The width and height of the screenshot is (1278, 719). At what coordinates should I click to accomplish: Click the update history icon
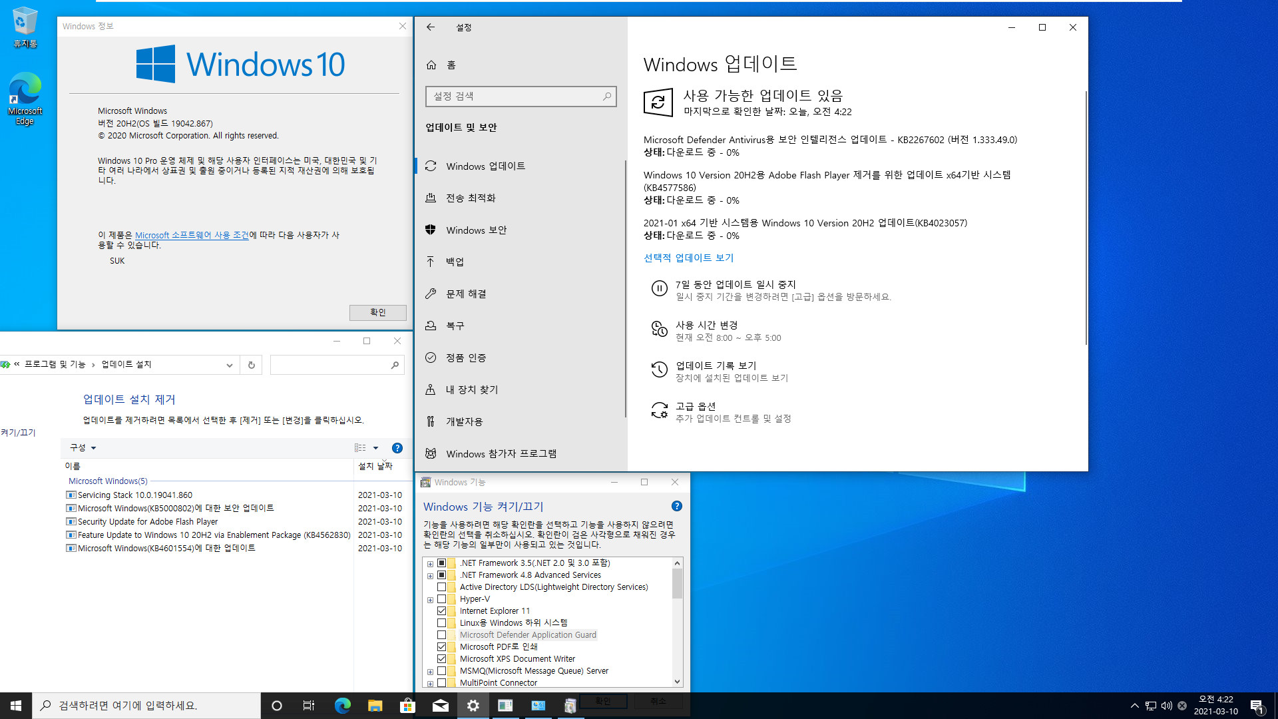(x=659, y=369)
